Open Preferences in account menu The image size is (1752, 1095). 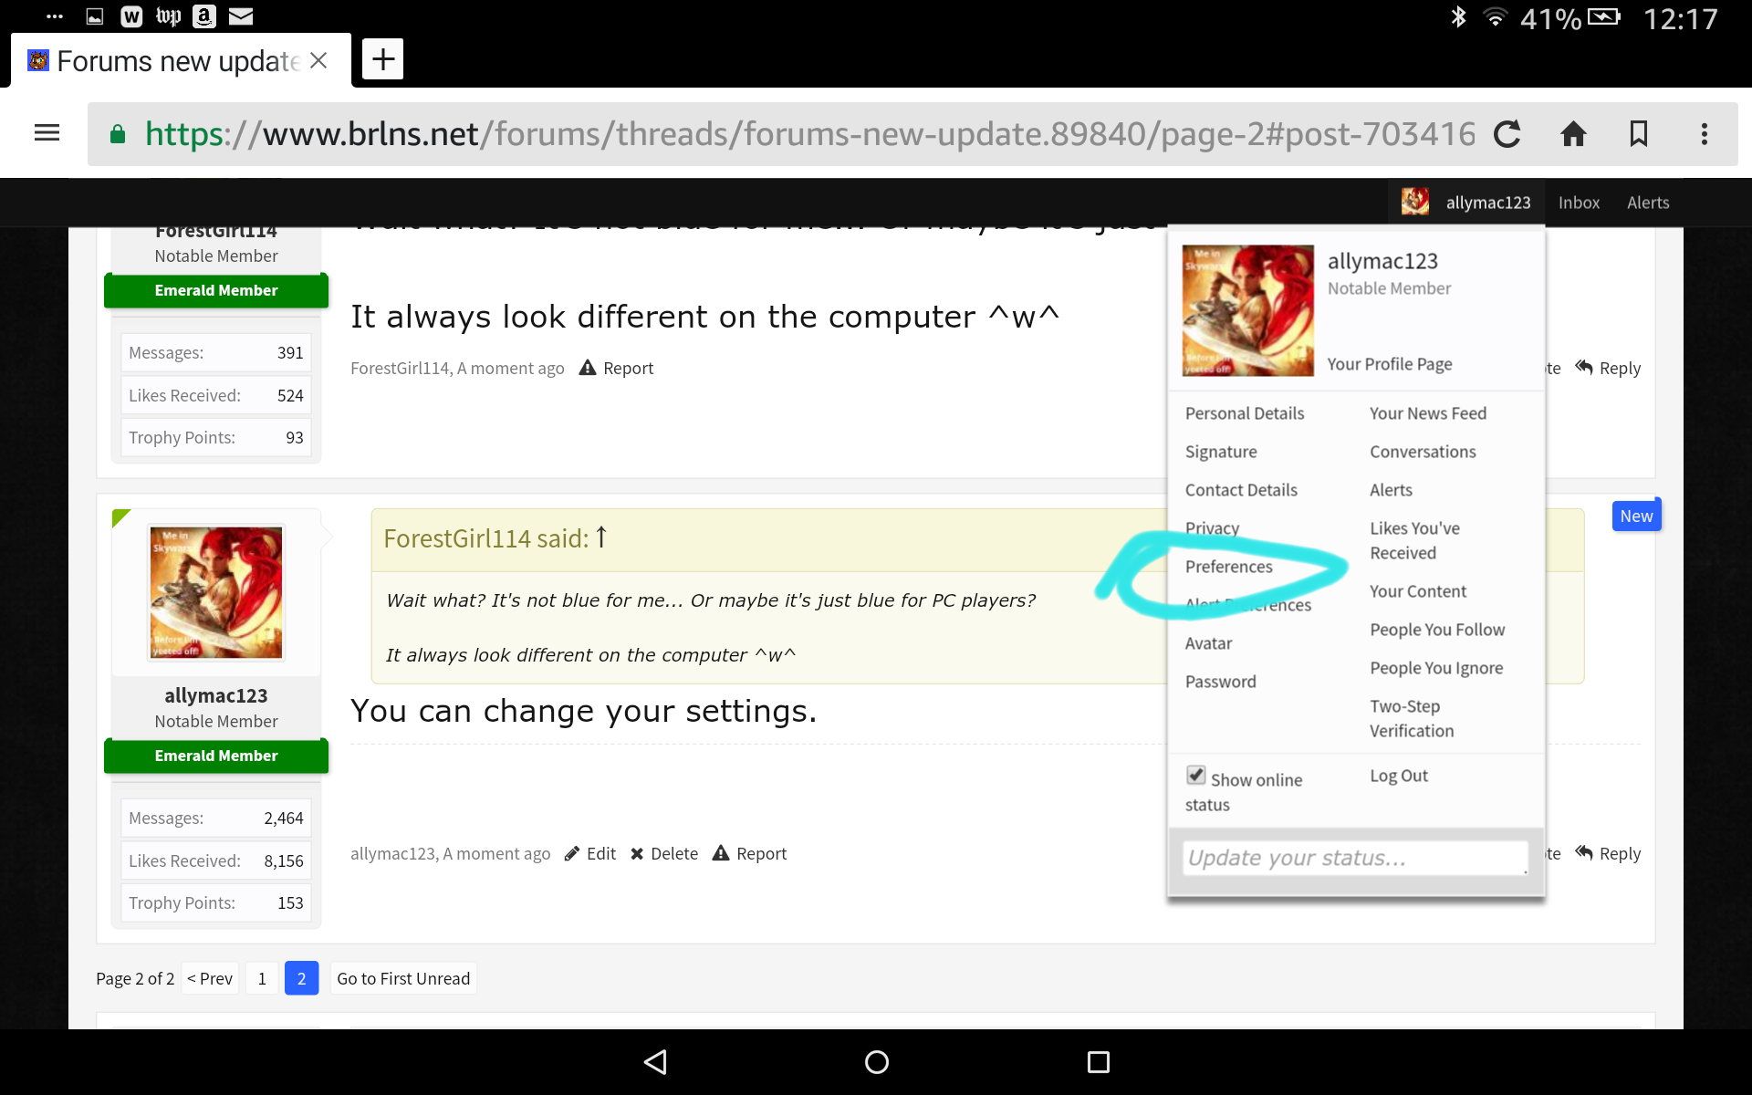click(1228, 567)
